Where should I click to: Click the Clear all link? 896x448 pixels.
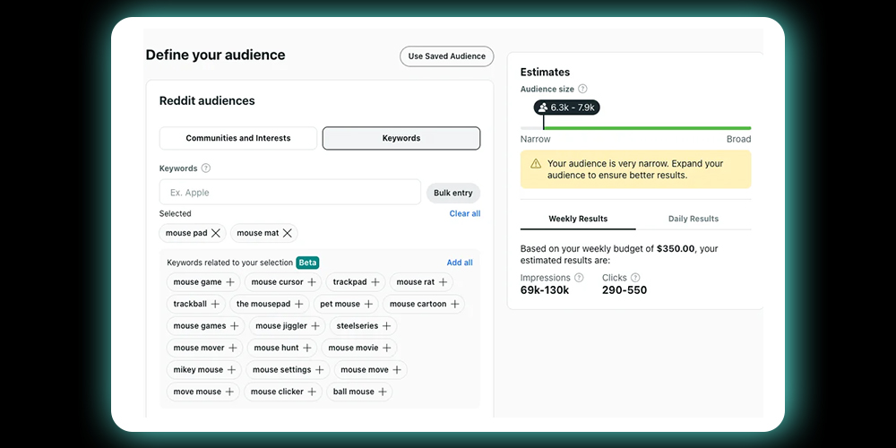tap(464, 213)
